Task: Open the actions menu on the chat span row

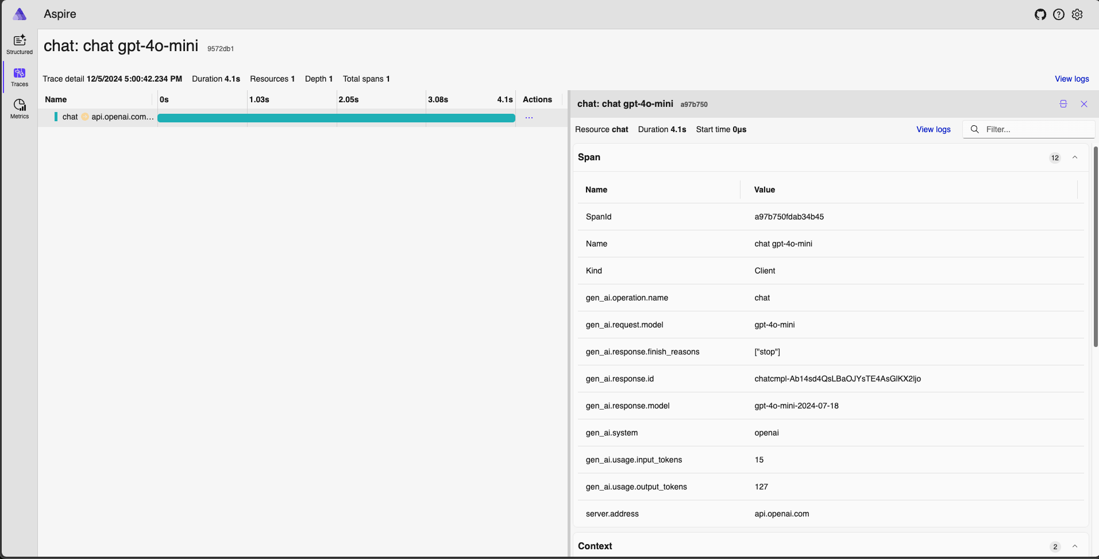Action: pyautogui.click(x=529, y=117)
